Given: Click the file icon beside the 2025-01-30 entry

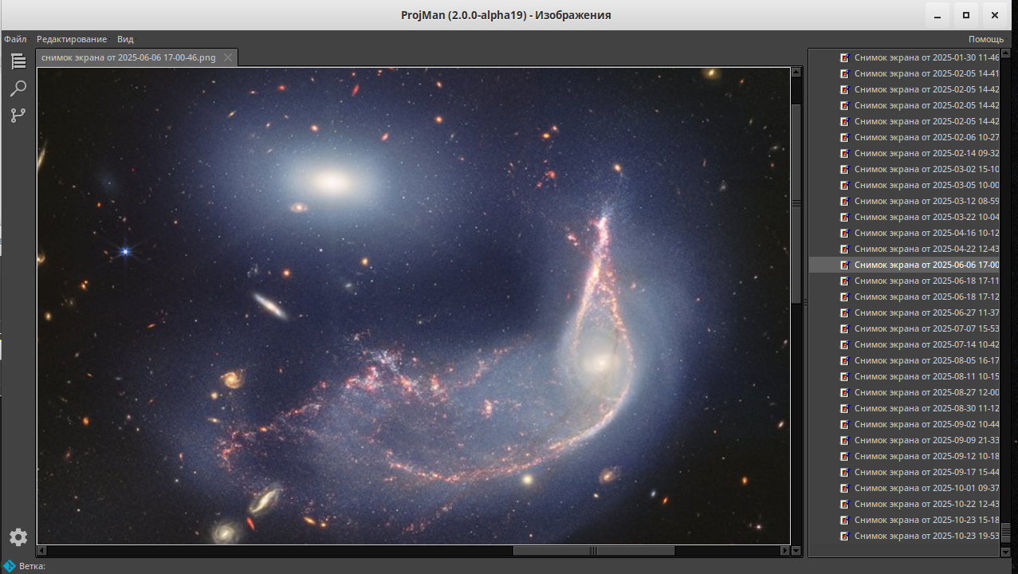Looking at the screenshot, I should [844, 57].
